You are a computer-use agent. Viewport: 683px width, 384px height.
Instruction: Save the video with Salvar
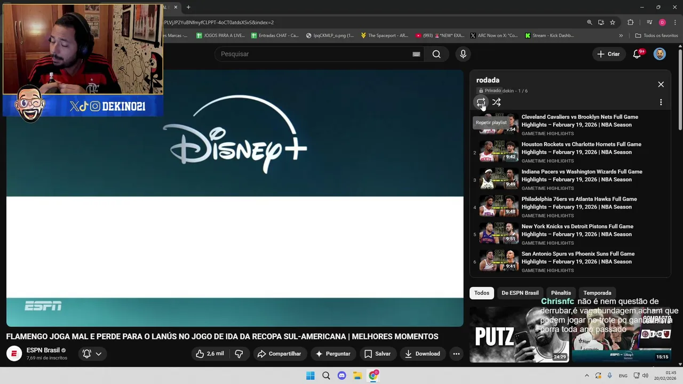377,354
